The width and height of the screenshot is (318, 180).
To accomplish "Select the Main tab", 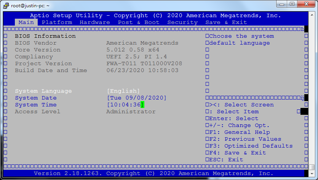I will [x=26, y=22].
